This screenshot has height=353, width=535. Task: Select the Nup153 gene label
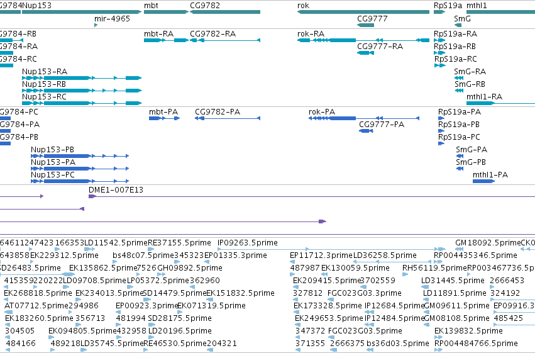point(37,6)
